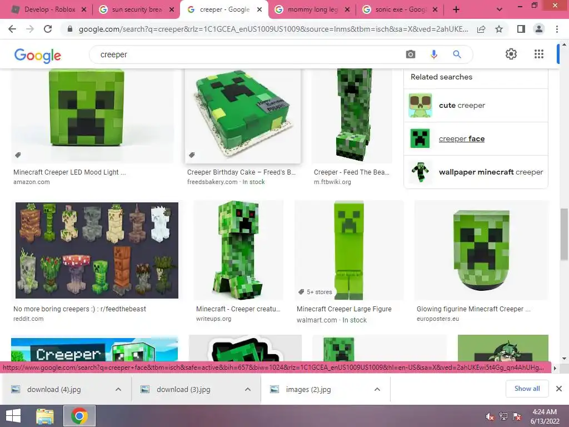Reload the current page
This screenshot has width=569, height=427.
pyautogui.click(x=48, y=29)
